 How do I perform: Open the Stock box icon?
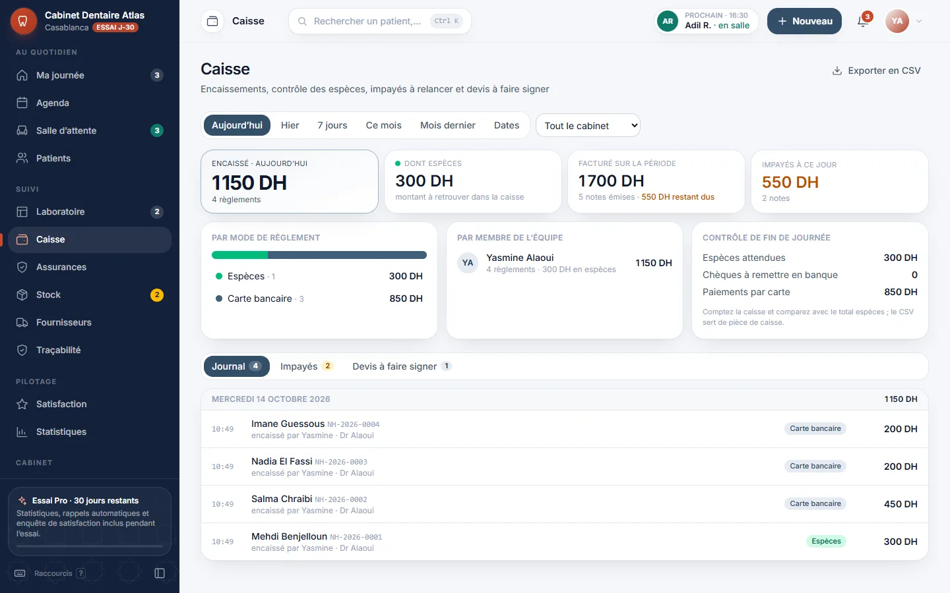(x=22, y=295)
